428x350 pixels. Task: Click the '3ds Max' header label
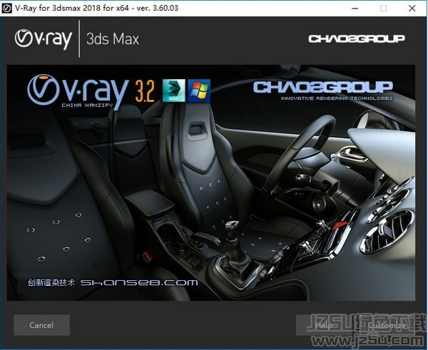point(112,38)
